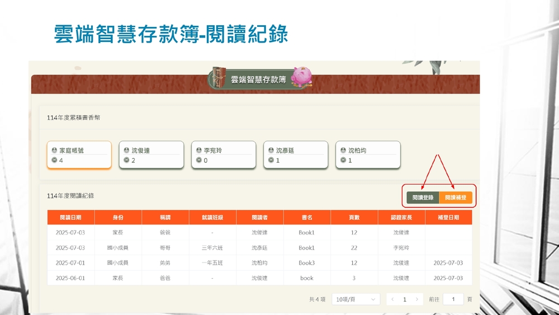
Task: Click the 前往 page number input field
Action: (x=453, y=299)
